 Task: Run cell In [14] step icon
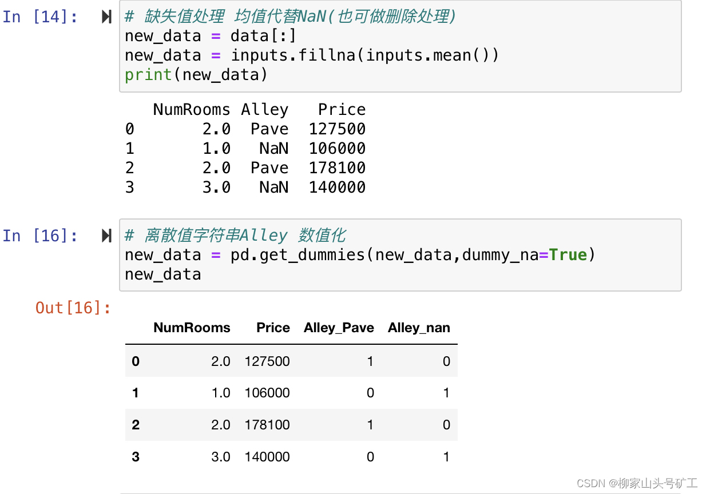pyautogui.click(x=106, y=17)
